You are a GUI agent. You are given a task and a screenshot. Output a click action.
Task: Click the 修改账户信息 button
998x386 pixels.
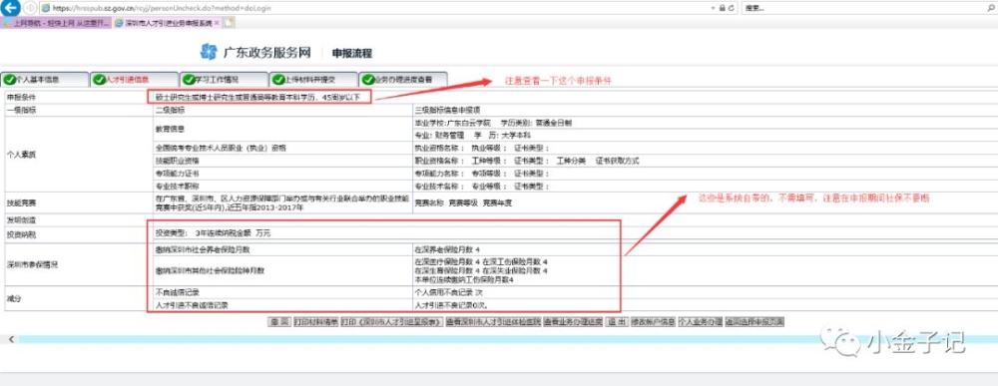(x=653, y=322)
